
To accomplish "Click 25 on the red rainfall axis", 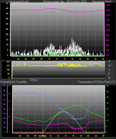I will tap(9, 94).
